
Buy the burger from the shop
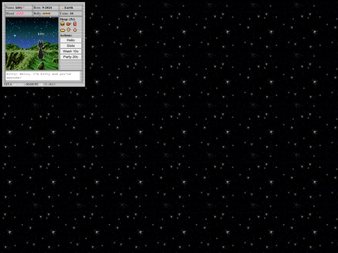tap(63, 24)
